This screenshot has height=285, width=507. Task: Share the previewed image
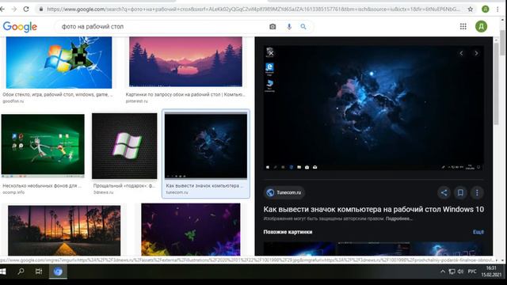(444, 193)
